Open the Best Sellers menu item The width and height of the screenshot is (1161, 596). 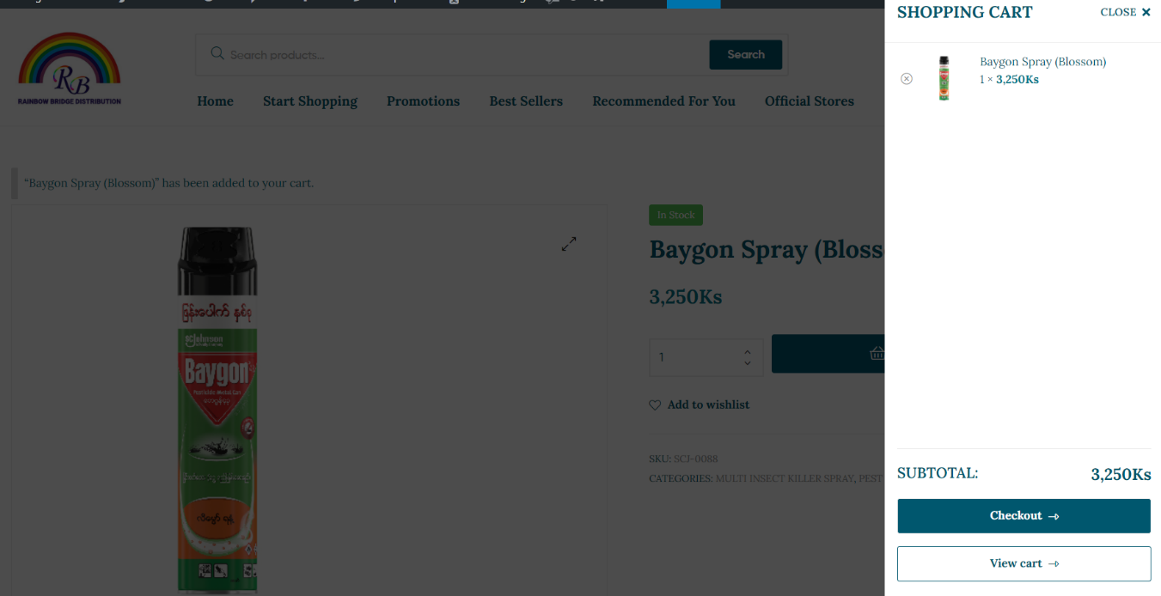(526, 101)
